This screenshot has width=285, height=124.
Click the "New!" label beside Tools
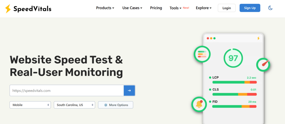(186, 8)
